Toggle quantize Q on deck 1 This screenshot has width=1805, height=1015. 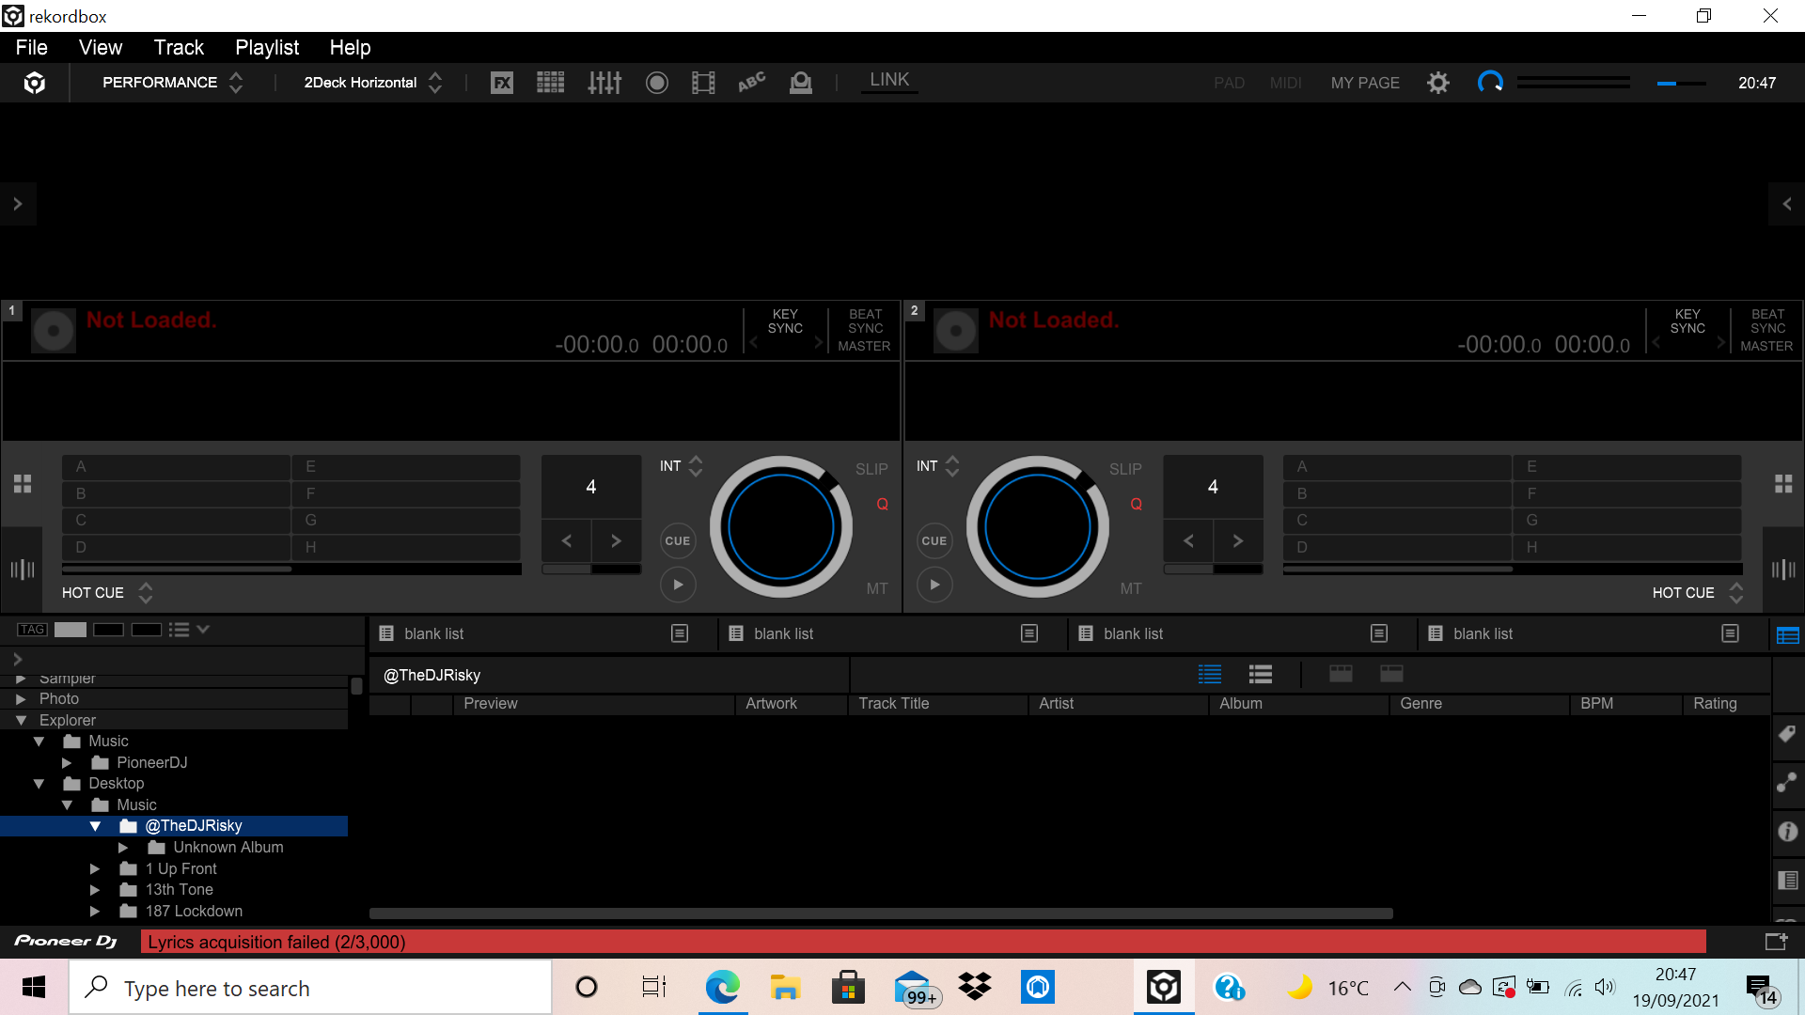point(882,505)
